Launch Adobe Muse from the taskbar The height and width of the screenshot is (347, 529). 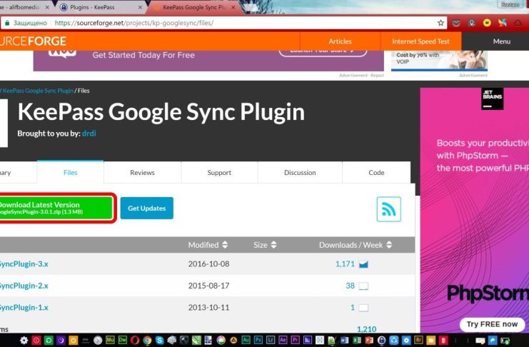(111, 340)
